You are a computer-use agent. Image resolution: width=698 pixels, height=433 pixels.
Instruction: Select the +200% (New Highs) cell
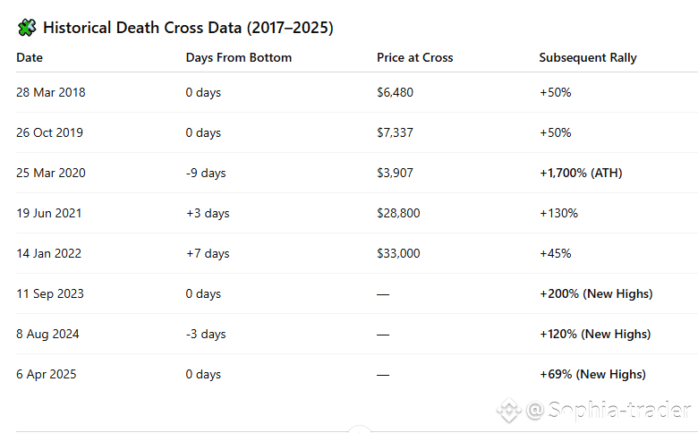click(x=595, y=293)
